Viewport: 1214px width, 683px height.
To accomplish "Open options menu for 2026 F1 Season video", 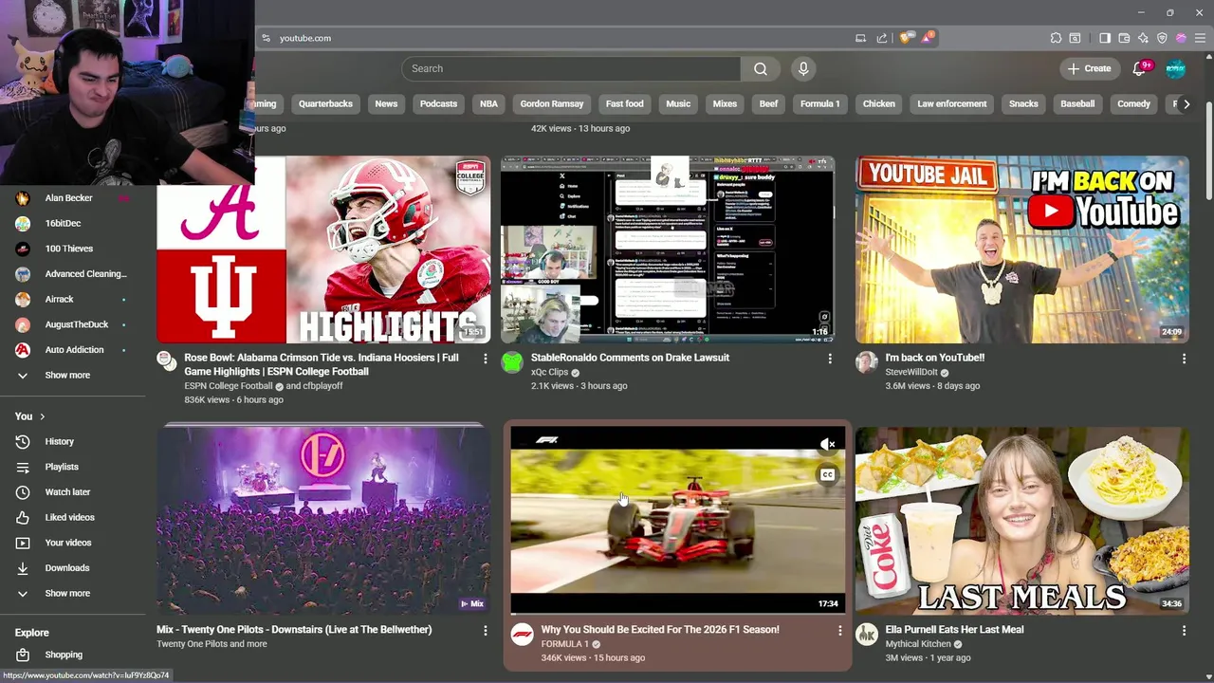I will [839, 630].
